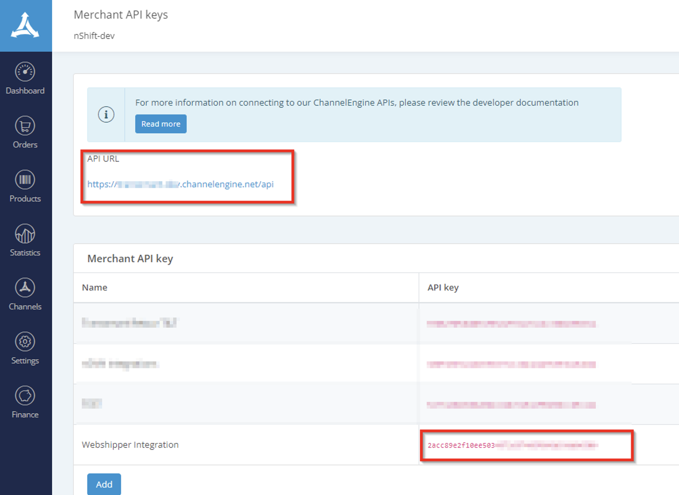The height and width of the screenshot is (495, 679).
Task: Click the Name column header
Action: pos(95,288)
